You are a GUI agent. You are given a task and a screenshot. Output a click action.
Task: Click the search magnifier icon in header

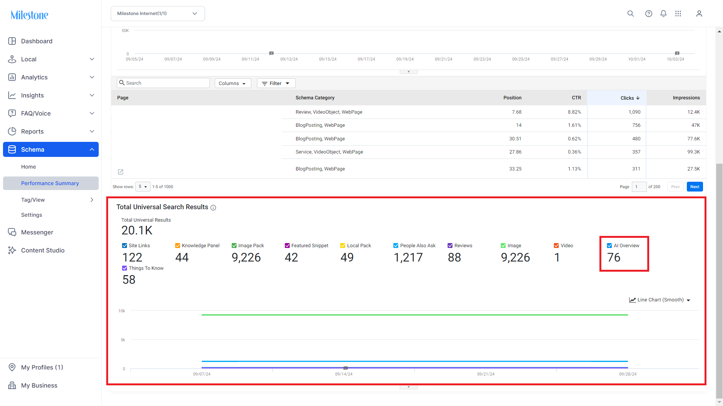tap(630, 14)
